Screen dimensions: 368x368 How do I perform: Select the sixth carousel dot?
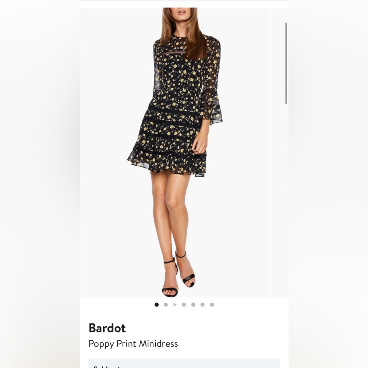point(202,305)
